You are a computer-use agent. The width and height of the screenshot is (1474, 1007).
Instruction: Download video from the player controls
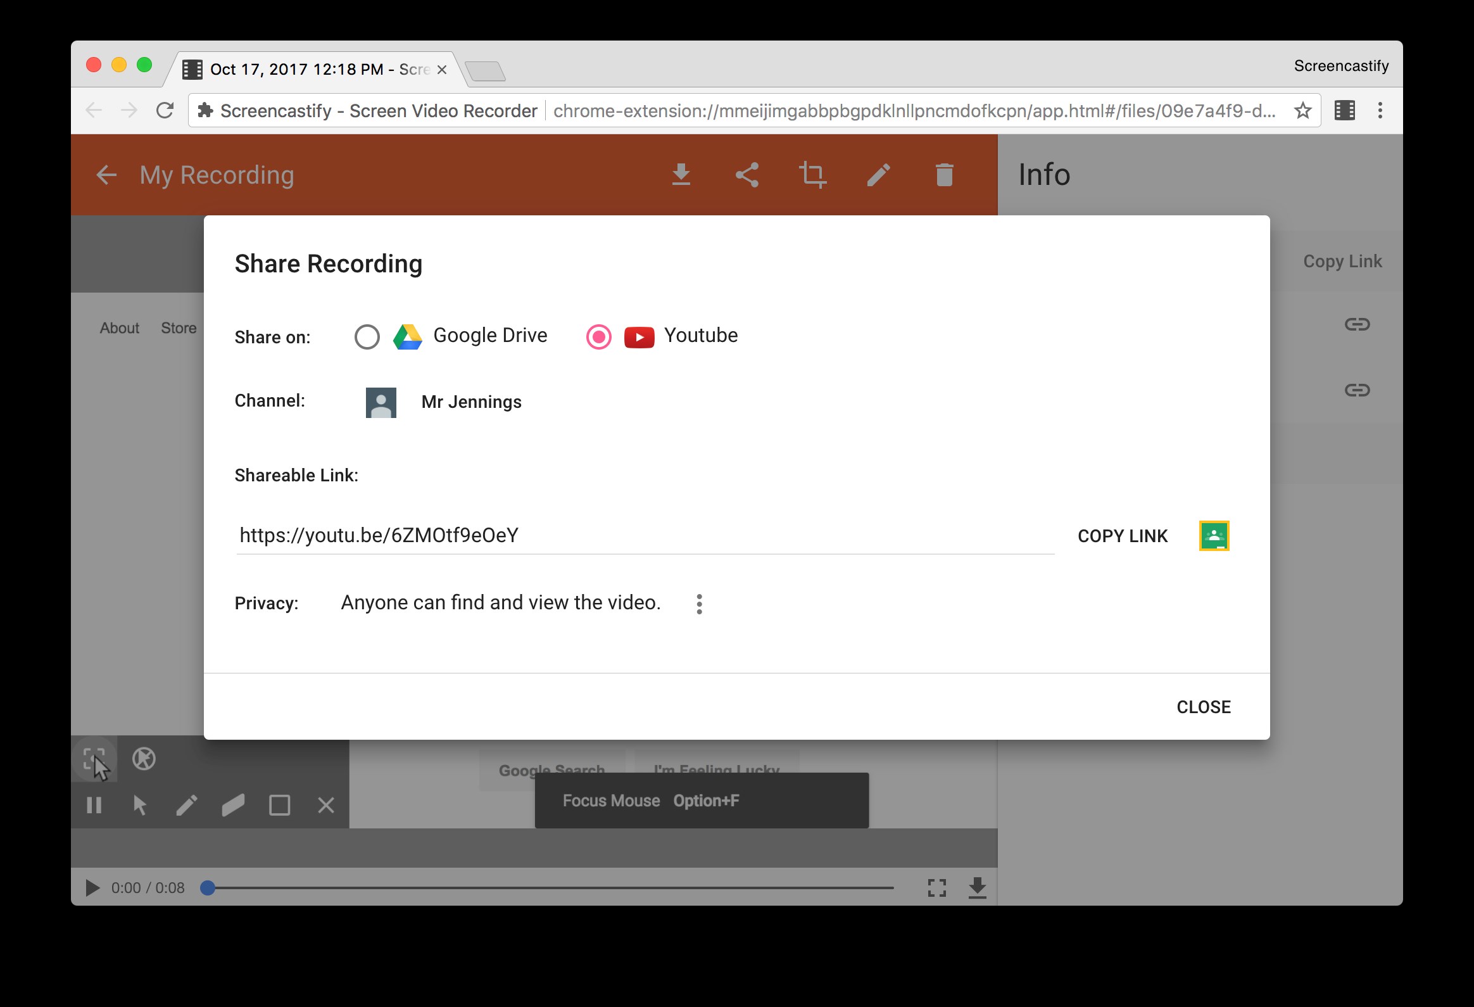(x=978, y=888)
